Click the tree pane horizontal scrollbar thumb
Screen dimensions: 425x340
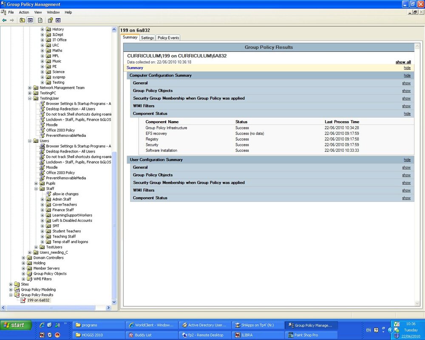tap(51, 308)
